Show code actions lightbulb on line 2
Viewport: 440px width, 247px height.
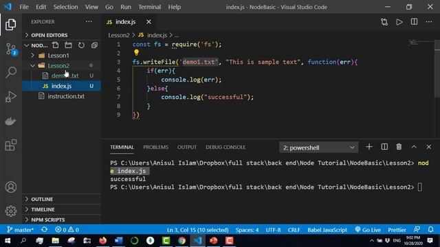[136, 52]
